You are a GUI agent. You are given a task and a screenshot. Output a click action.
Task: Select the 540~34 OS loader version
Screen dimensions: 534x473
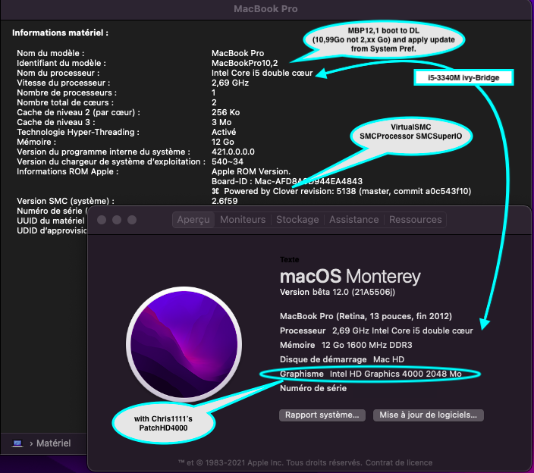[x=227, y=162]
